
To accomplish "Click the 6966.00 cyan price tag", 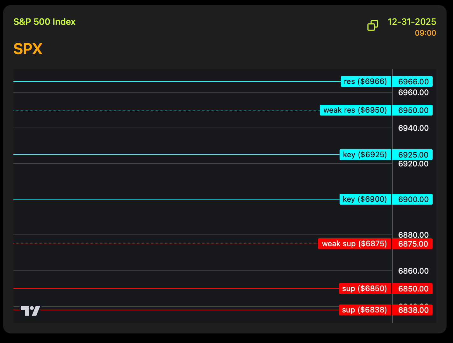I will pyautogui.click(x=413, y=82).
